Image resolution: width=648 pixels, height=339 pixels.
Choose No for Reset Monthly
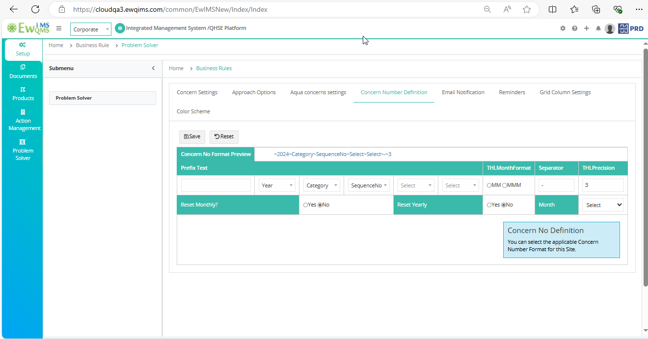point(320,205)
